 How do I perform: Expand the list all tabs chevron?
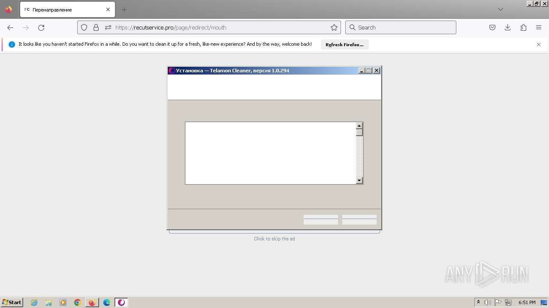click(500, 9)
